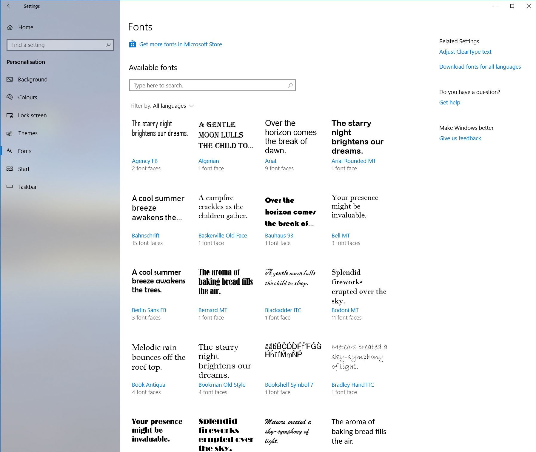Open the Algerian font preview card
Screen dimensions: 536x452
click(226, 135)
